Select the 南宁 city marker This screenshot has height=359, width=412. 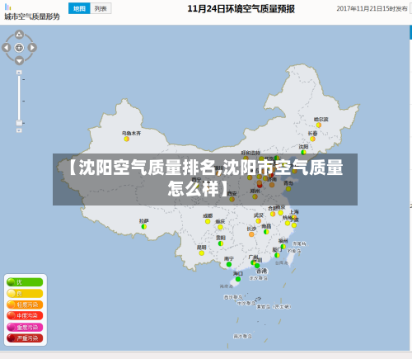pos(229,264)
